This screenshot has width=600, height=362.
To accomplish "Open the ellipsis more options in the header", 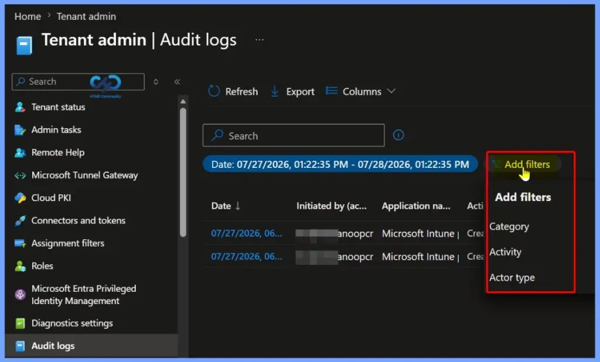I will (260, 40).
